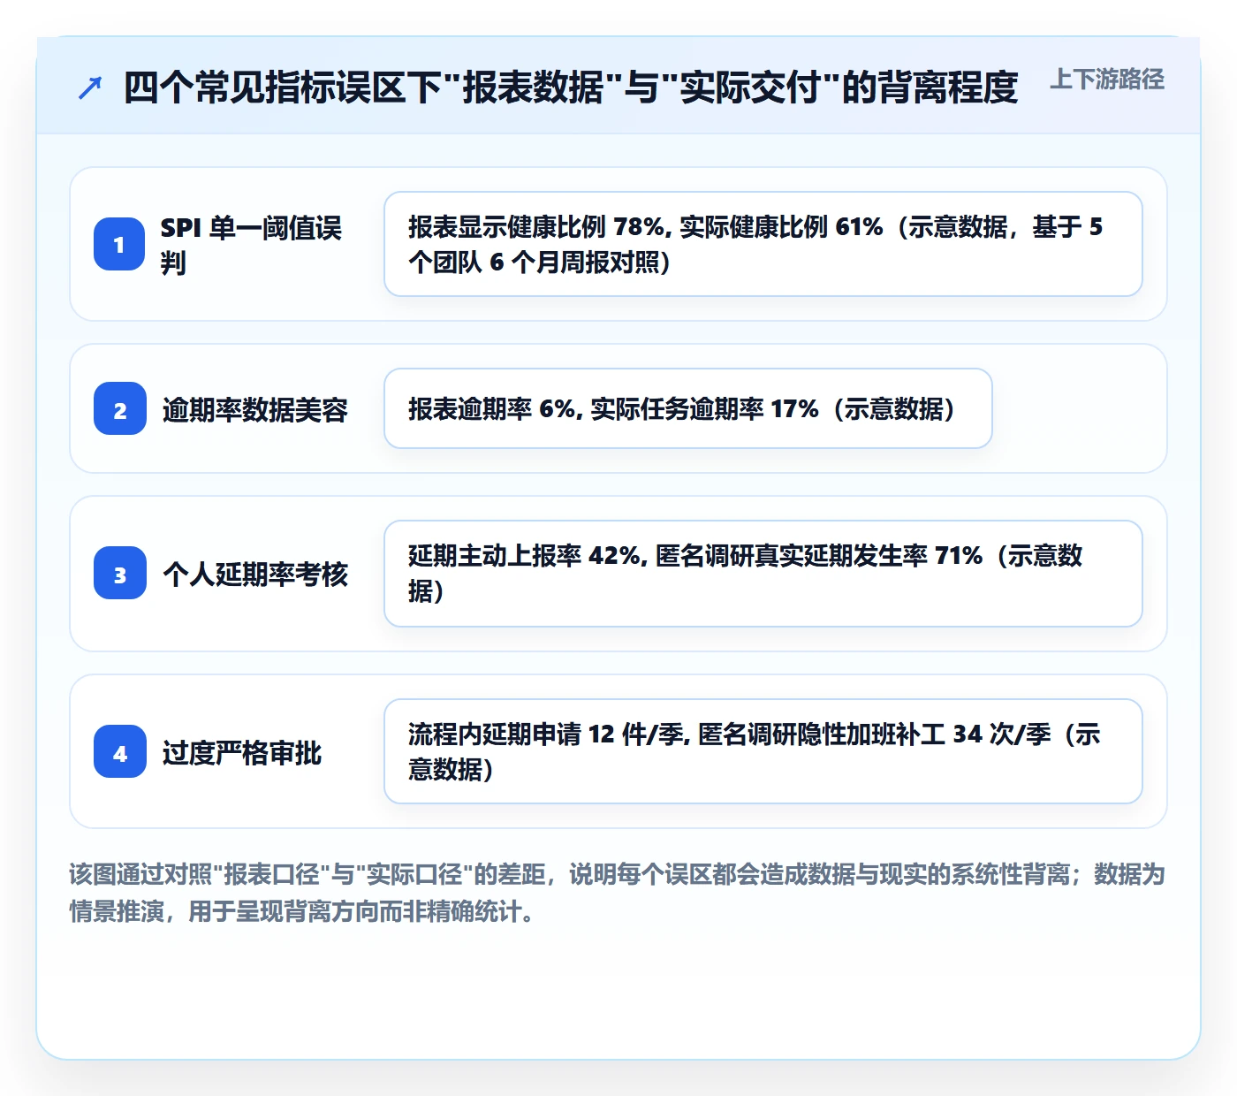Click the blue number 2 badge
The height and width of the screenshot is (1096, 1237).
(x=120, y=408)
